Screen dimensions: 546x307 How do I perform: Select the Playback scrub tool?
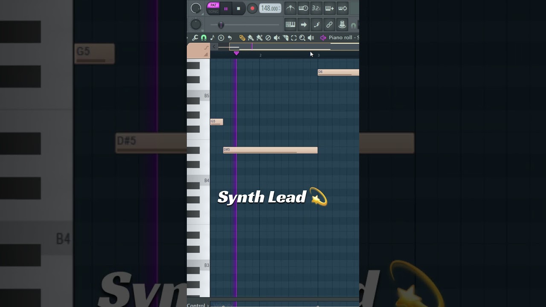(x=311, y=38)
